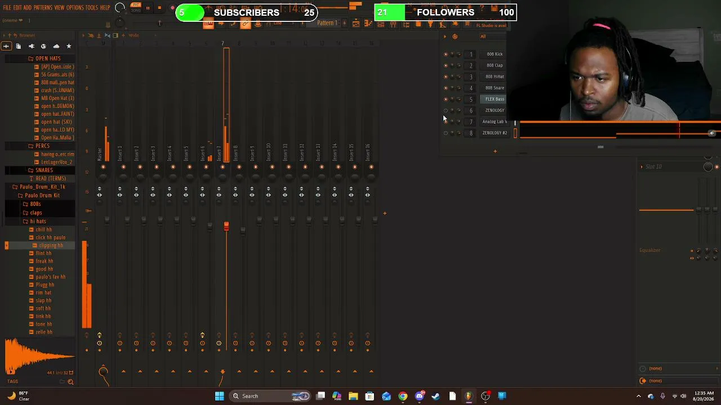Mute the 808 Snare channel
Viewport: 721px width, 405px height.
(x=446, y=88)
